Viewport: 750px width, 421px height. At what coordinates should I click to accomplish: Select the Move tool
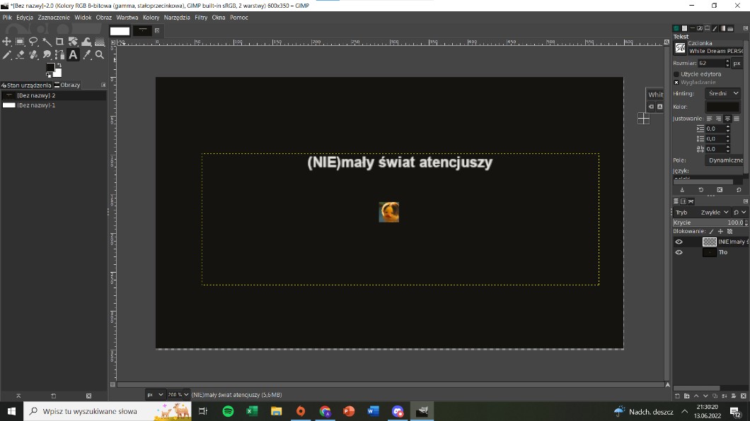click(7, 42)
